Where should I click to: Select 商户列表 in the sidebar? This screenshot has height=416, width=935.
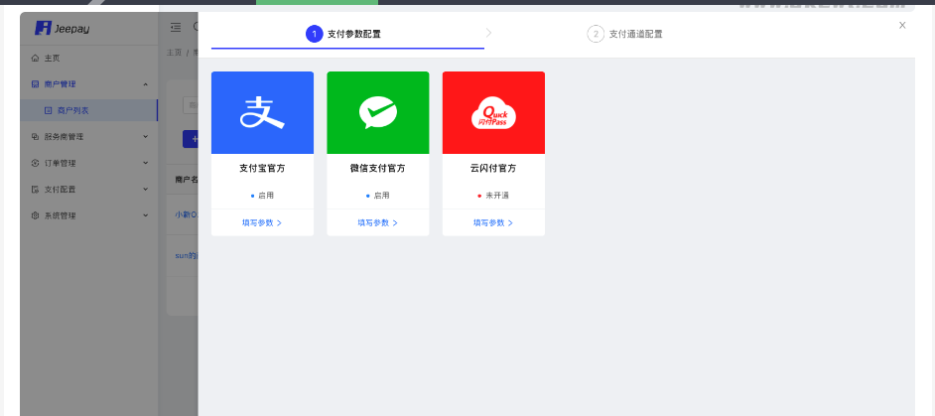(89, 110)
